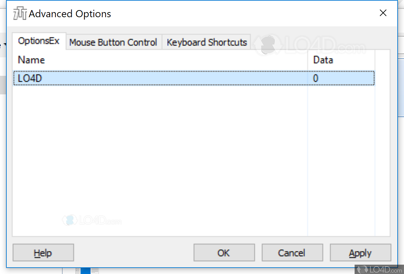Screen dimensions: 404x274
Task: Select the highlighted LO4D entry in the list
Action: click(x=135, y=78)
